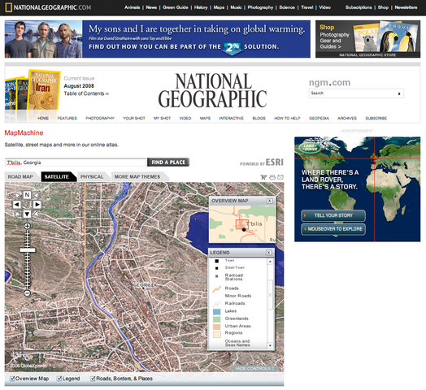Click the Land Rover logo in ad
This screenshot has height=390, width=426.
(310, 148)
